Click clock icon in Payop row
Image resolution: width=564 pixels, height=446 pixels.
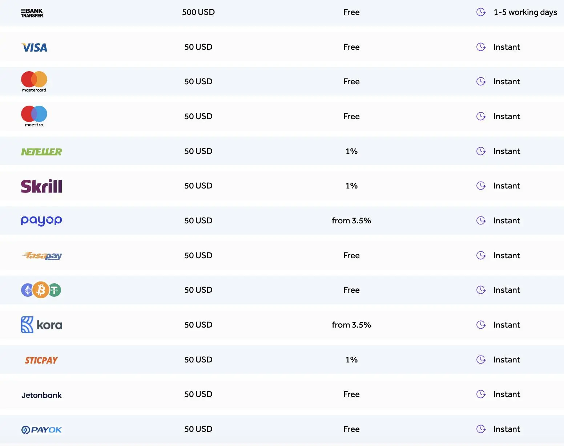481,220
